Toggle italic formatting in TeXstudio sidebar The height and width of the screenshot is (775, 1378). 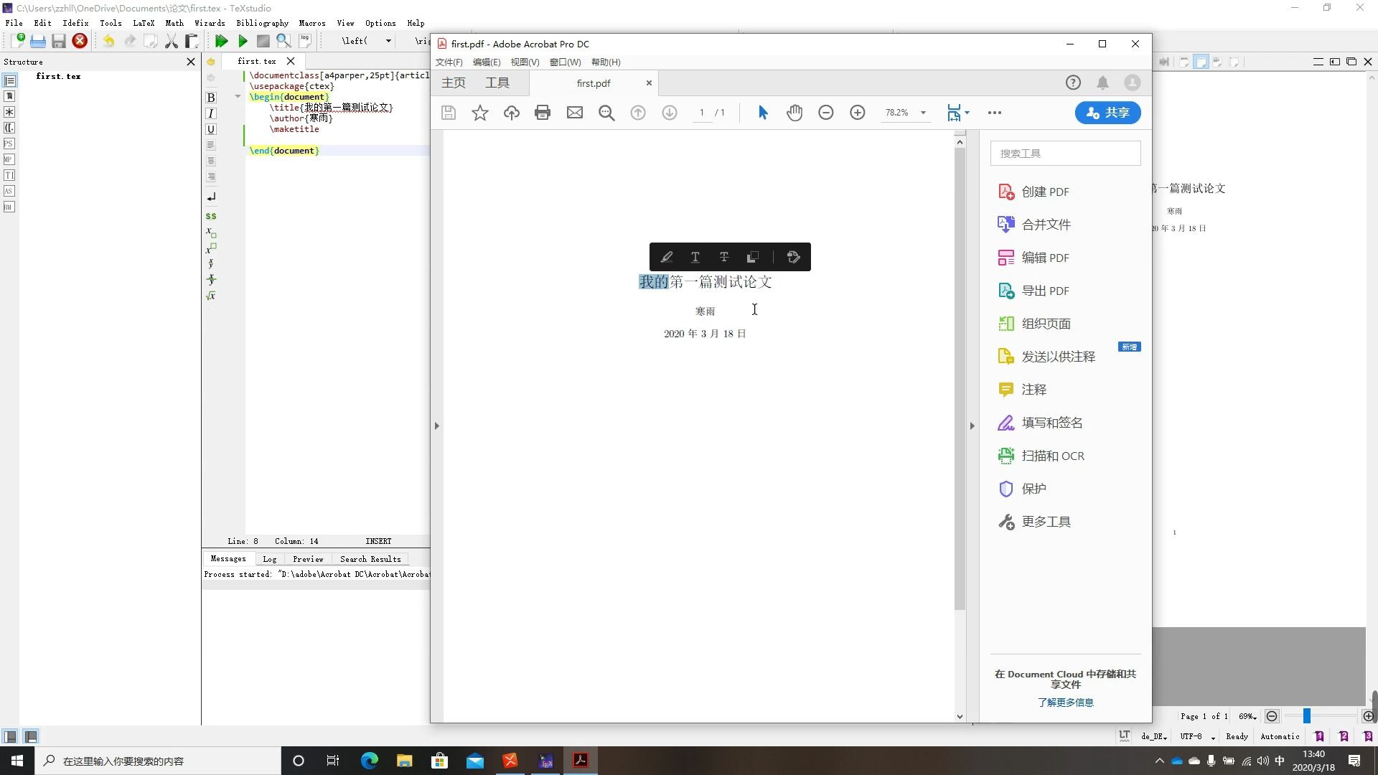211,113
